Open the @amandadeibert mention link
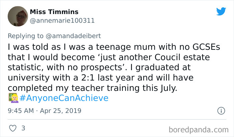Image resolution: width=234 pixels, height=137 pixels. [74, 36]
